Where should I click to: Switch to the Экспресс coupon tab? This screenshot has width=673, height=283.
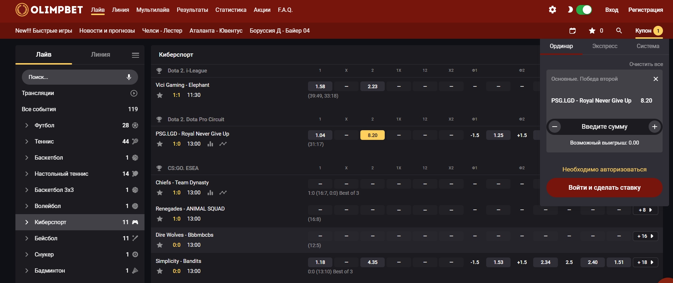point(605,46)
